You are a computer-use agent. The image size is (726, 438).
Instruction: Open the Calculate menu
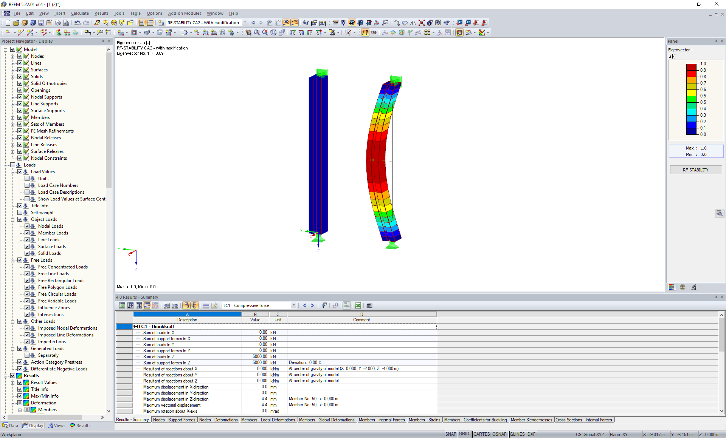click(x=80, y=13)
